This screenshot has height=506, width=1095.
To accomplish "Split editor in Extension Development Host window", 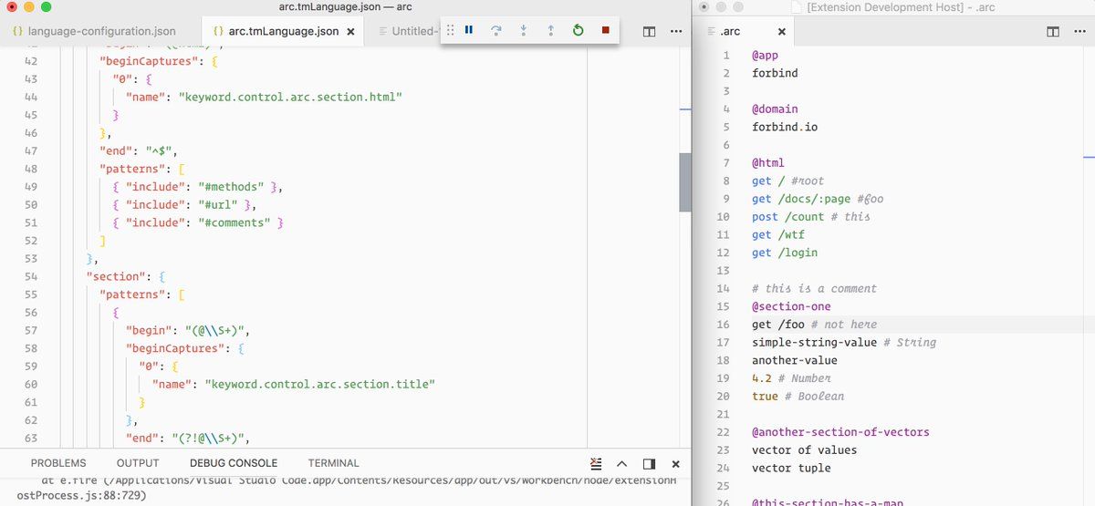I will [x=1053, y=31].
